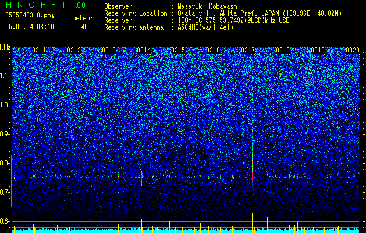
Task: Click the ICOM IC-575 receiver text
Action: pyautogui.click(x=233, y=20)
